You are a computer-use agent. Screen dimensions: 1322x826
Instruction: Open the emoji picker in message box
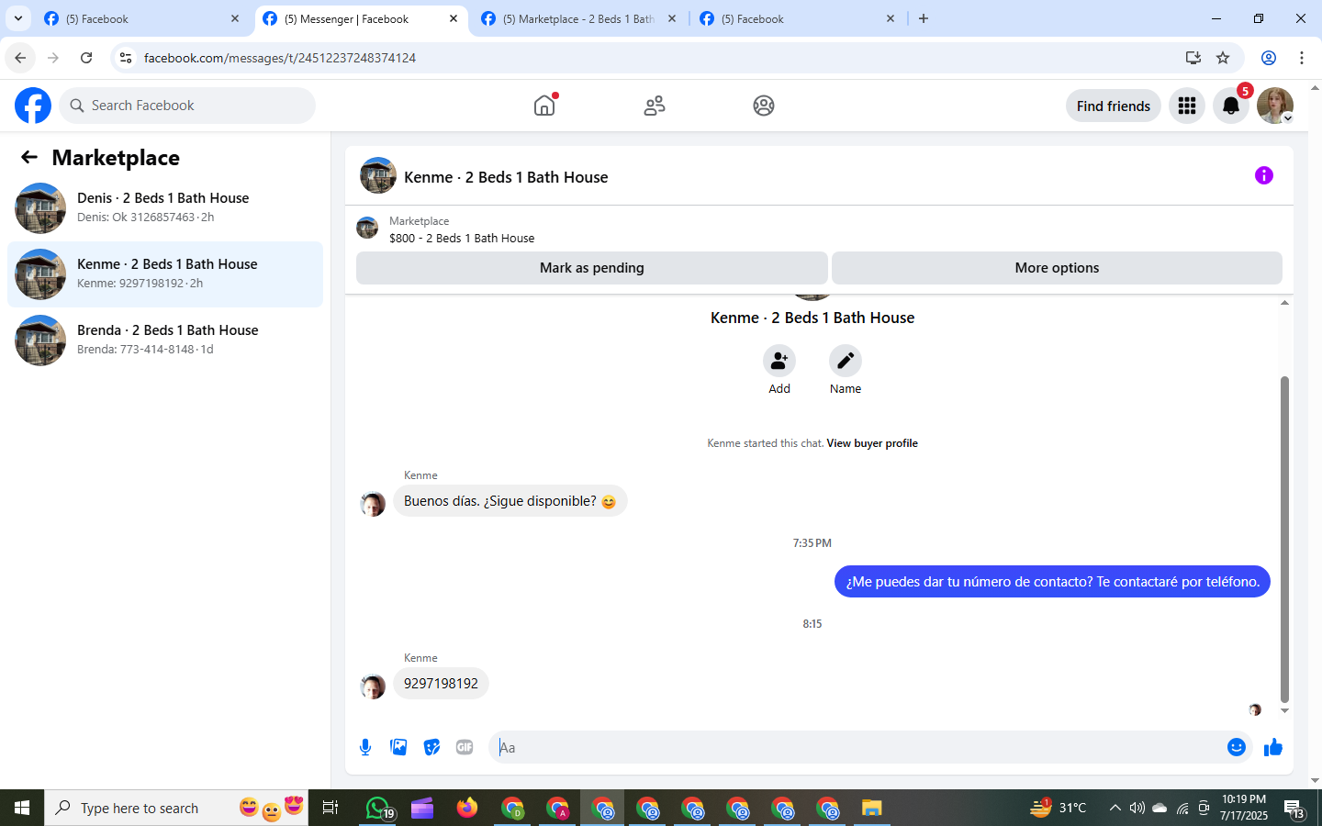(x=1237, y=747)
